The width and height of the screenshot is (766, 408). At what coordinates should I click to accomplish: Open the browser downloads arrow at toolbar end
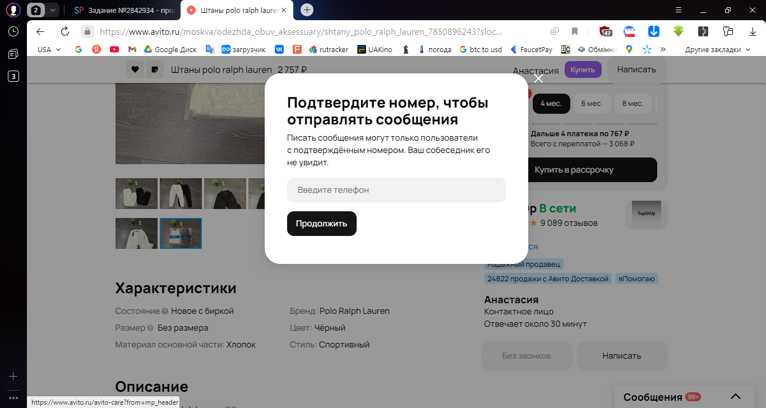pyautogui.click(x=753, y=31)
